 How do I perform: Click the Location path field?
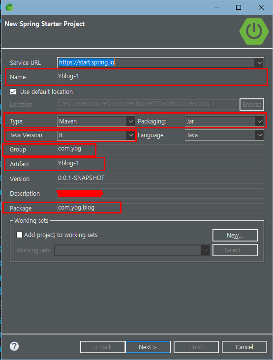pyautogui.click(x=147, y=104)
